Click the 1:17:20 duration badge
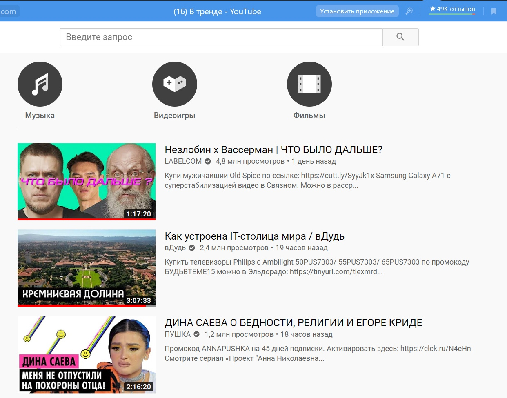507x398 pixels. [139, 214]
